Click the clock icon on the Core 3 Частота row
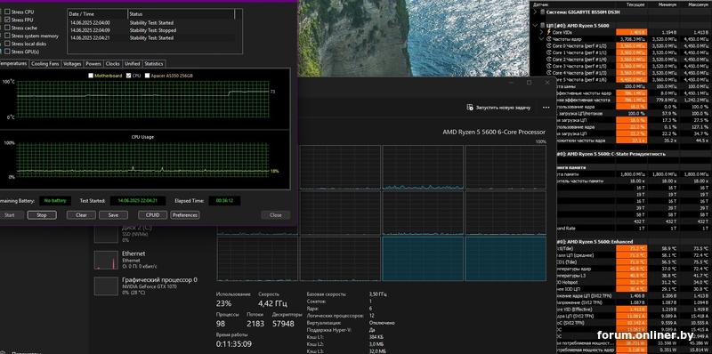This screenshot has width=712, height=354. point(549,66)
